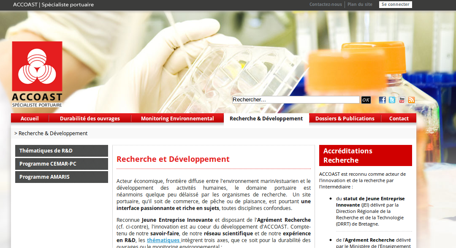Click the 'ACCOAST | Spécialiste portuaire' header title

[54, 5]
